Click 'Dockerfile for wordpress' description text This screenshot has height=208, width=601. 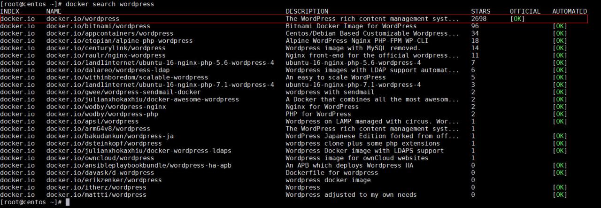click(331, 173)
